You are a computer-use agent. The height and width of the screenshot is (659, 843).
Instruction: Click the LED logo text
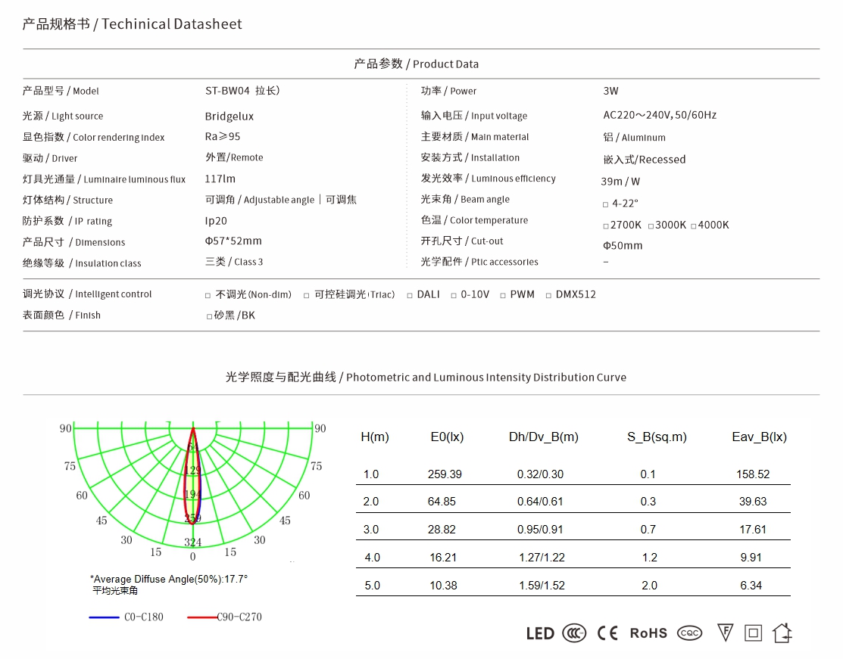tap(540, 634)
